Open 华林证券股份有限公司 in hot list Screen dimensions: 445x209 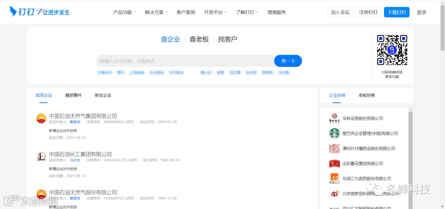363,118
